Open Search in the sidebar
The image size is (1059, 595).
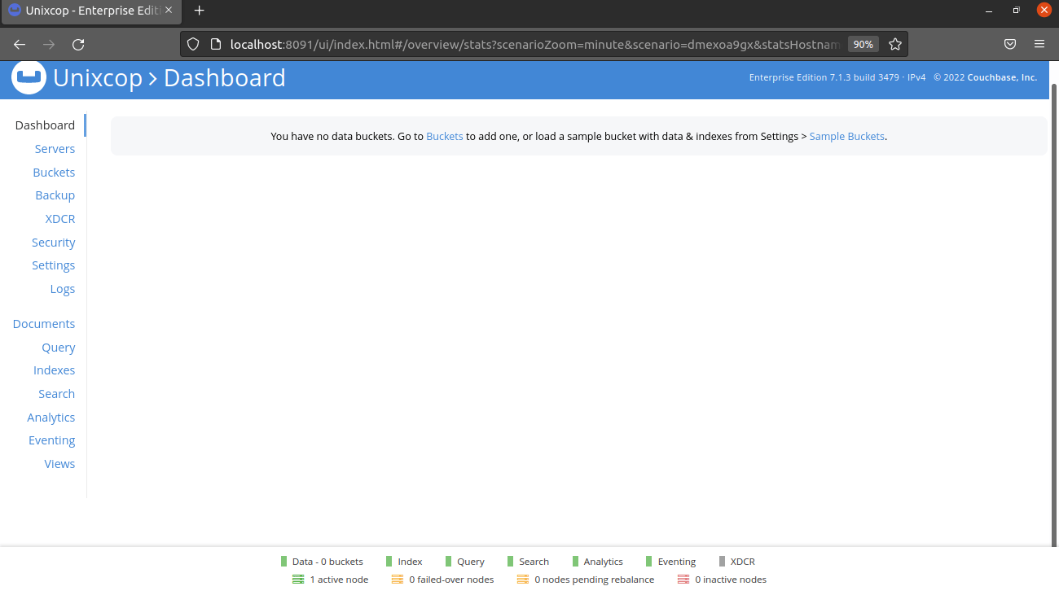click(x=57, y=394)
